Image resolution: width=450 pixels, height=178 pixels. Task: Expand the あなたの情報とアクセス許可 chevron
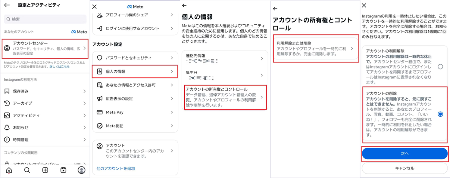pos(172,85)
